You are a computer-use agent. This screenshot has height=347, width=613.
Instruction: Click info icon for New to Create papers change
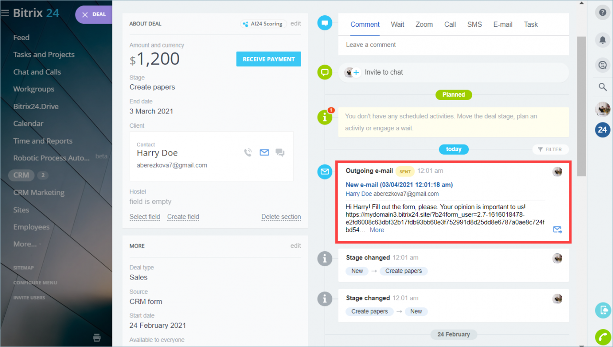(x=325, y=258)
